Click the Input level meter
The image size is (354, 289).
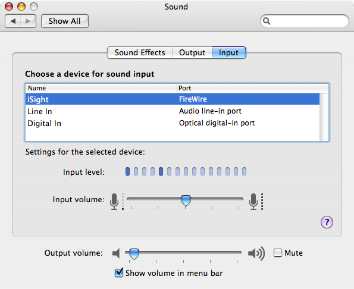[x=186, y=171]
